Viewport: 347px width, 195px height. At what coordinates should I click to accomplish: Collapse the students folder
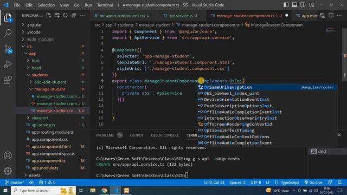(40, 75)
